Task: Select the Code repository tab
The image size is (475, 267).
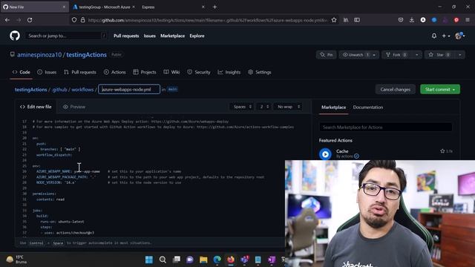Action: point(22,72)
